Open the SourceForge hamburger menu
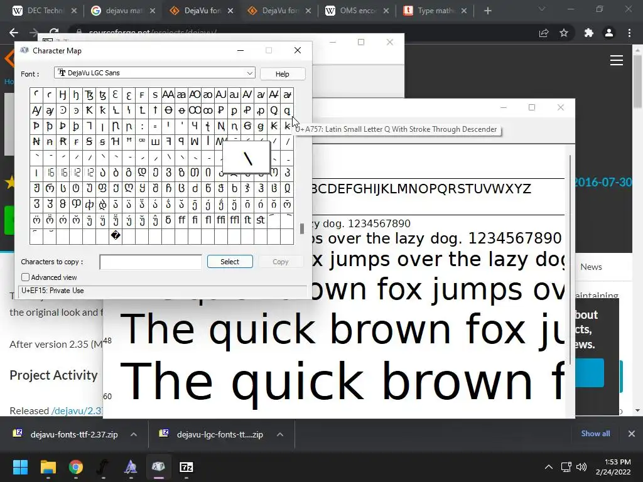The width and height of the screenshot is (643, 482). tap(617, 60)
